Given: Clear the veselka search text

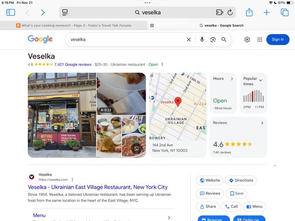Looking at the screenshot, I should tap(189, 40).
